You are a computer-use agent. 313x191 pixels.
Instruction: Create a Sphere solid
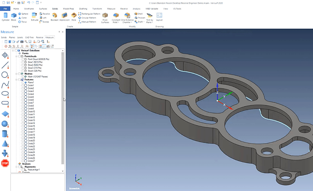pyautogui.click(x=23, y=14)
